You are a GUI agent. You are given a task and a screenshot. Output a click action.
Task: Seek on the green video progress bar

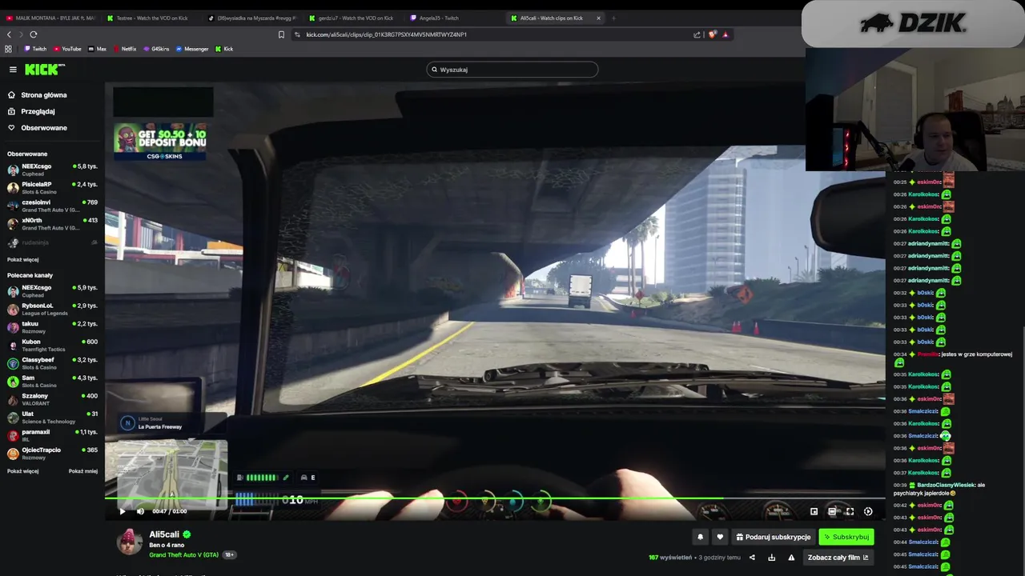[495, 498]
